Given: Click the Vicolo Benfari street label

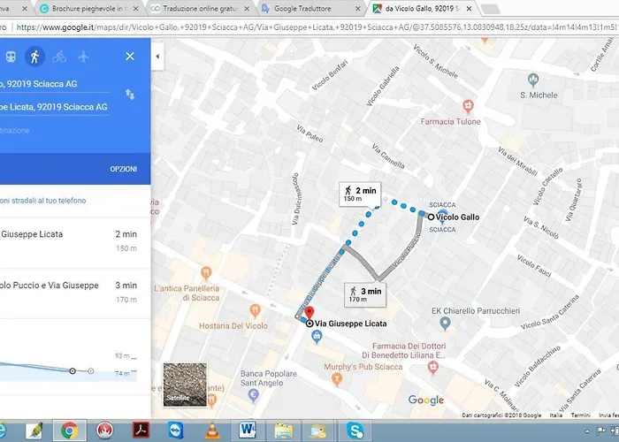Looking at the screenshot, I should click(330, 75).
